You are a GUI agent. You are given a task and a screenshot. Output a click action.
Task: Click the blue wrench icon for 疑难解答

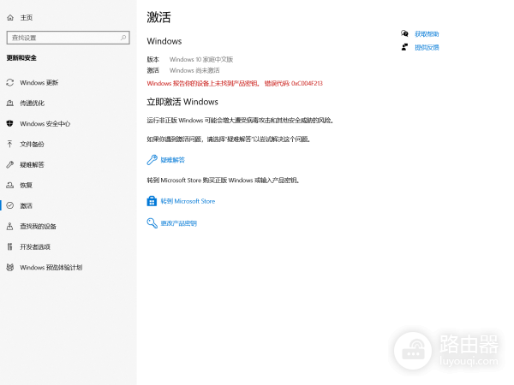(152, 160)
